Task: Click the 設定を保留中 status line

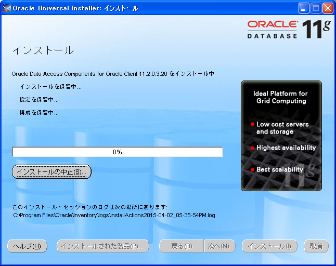Action: coord(39,100)
